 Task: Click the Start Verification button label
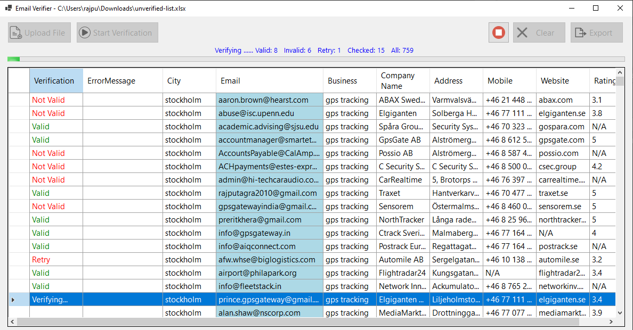click(123, 33)
